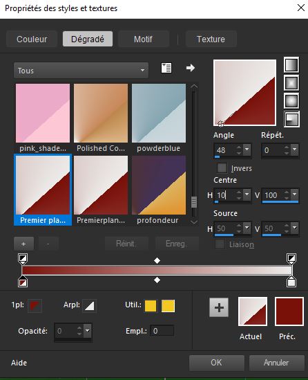Screen dimensions: 308x380
Task: Select the sunburst gradient style icon
Action: pos(291,101)
